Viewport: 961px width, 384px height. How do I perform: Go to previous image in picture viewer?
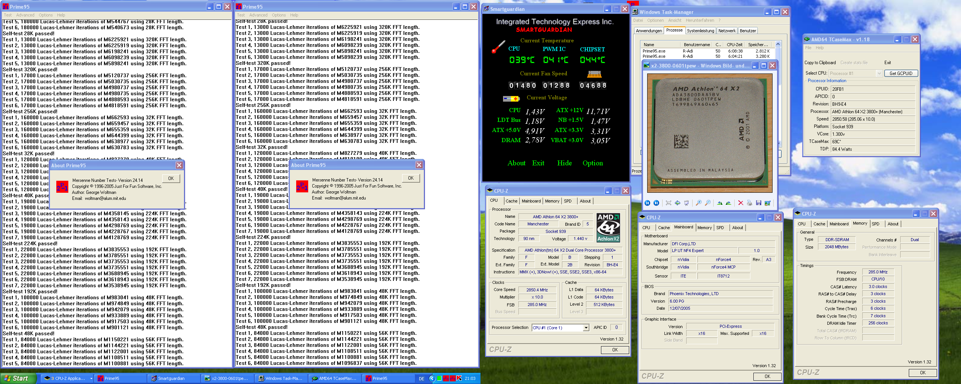point(647,203)
